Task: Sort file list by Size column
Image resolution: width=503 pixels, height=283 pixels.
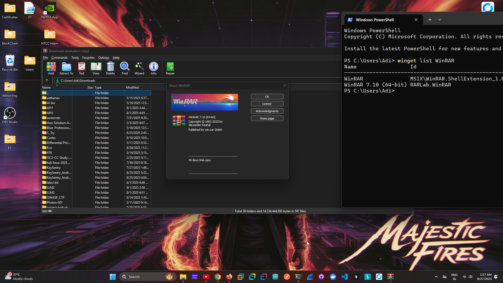Action: tap(83, 88)
